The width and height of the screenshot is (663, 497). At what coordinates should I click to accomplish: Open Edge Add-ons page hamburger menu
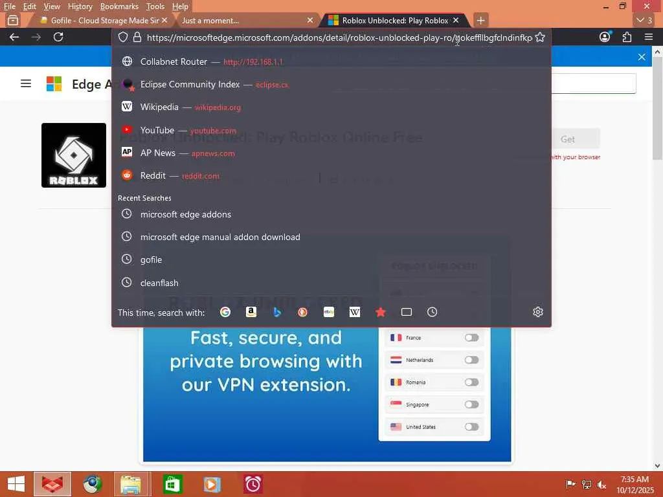pos(26,83)
